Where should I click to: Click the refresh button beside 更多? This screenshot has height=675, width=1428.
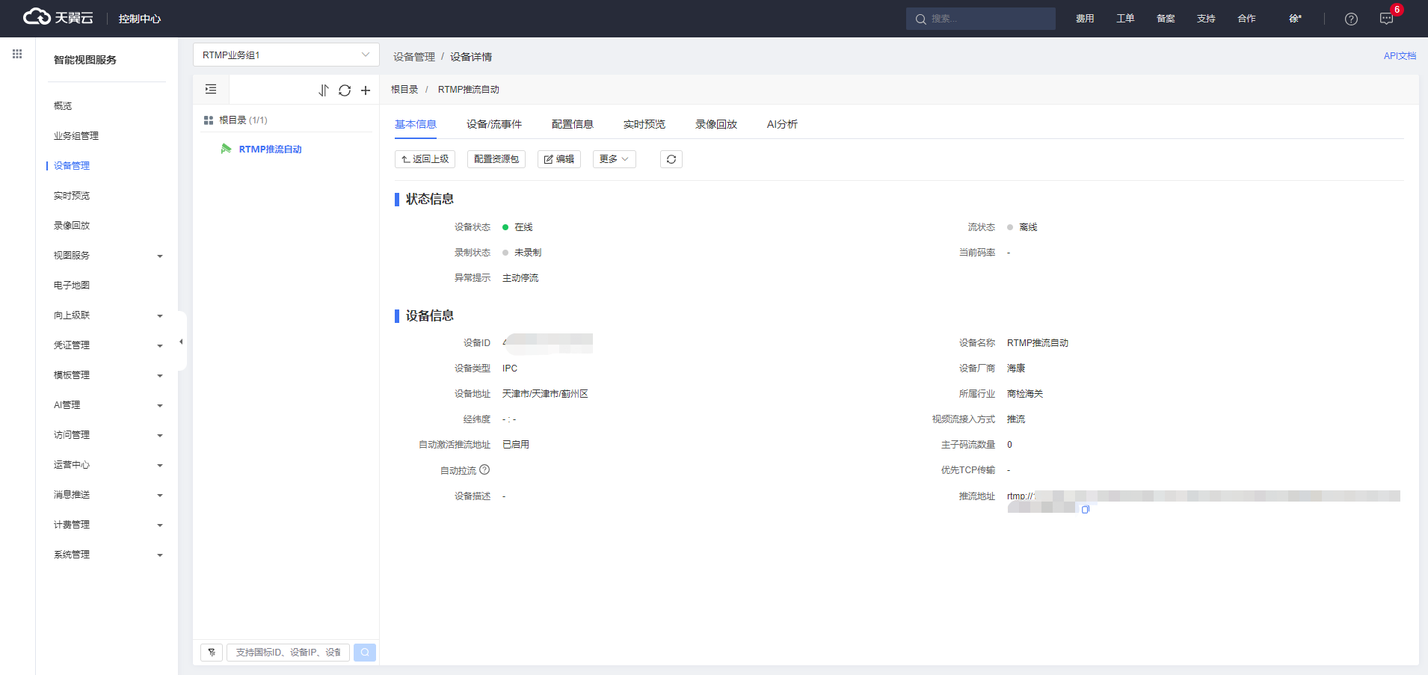pyautogui.click(x=671, y=159)
